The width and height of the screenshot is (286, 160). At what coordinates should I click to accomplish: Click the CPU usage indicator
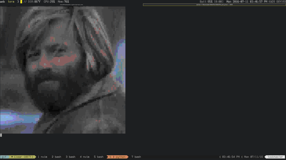[x=49, y=2]
